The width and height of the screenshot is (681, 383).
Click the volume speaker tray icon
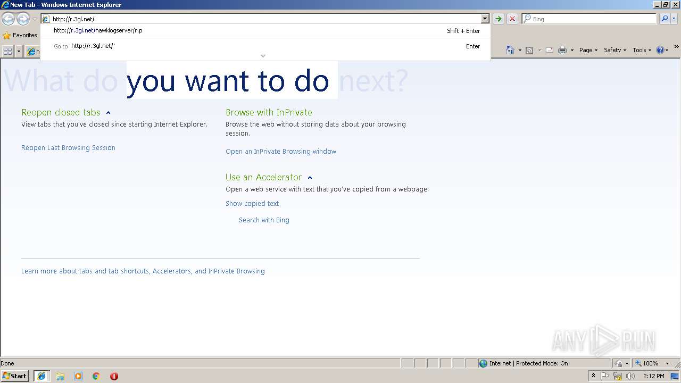tap(630, 376)
